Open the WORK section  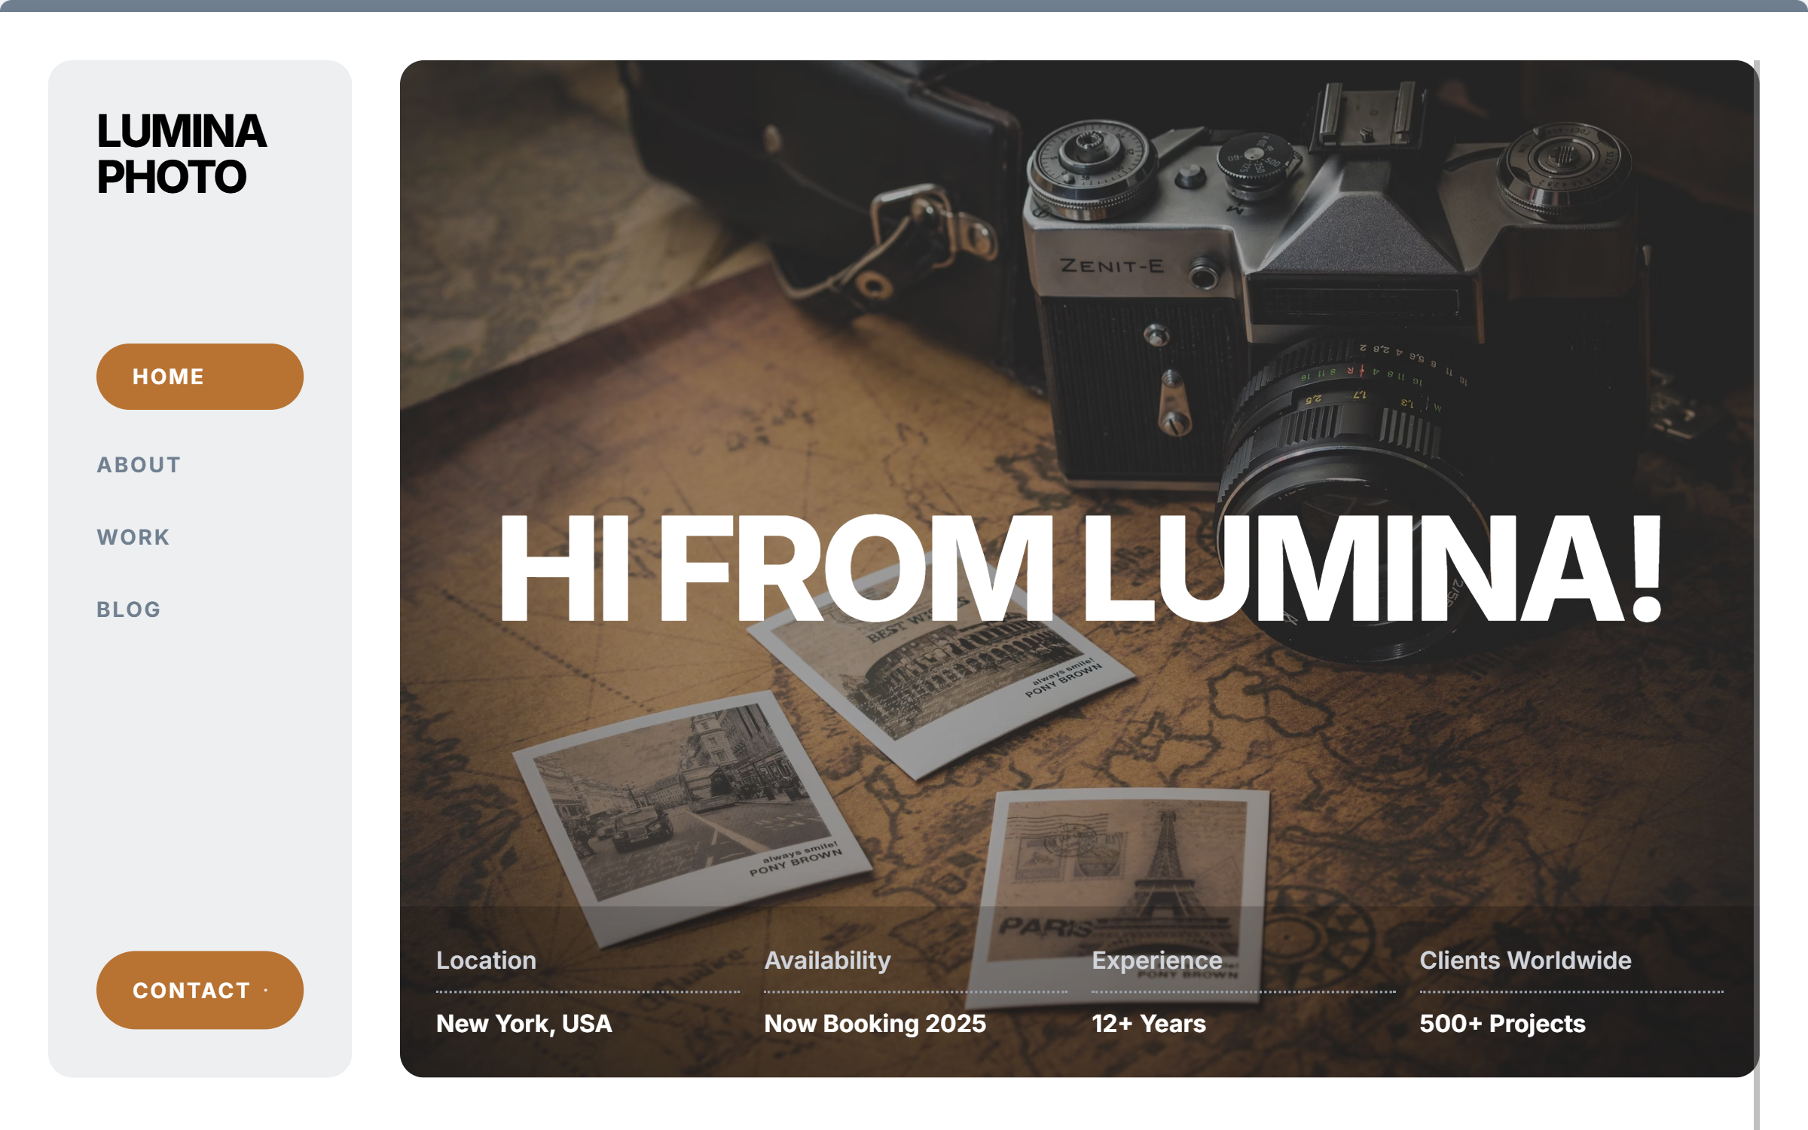133,537
